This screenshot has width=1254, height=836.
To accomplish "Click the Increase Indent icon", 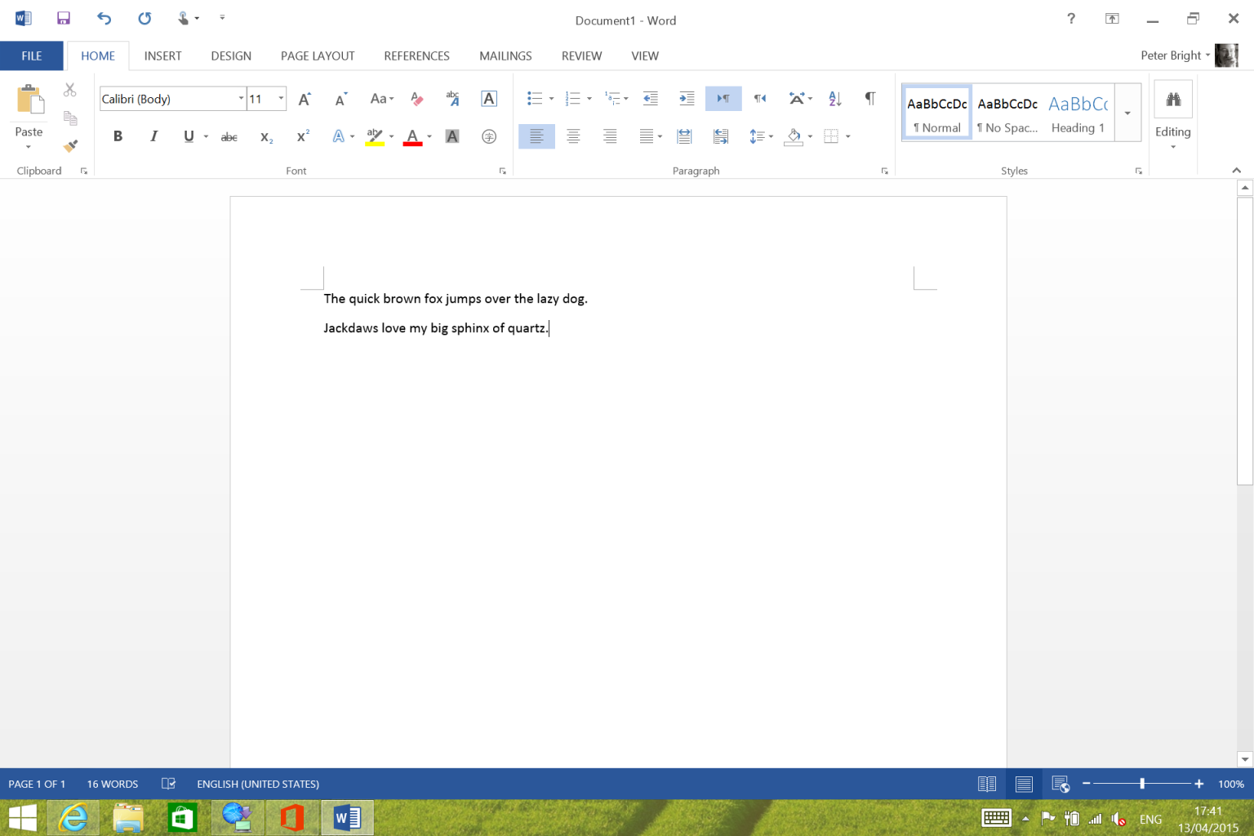I will pyautogui.click(x=687, y=99).
